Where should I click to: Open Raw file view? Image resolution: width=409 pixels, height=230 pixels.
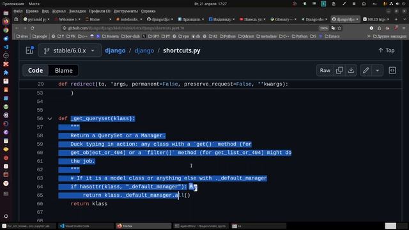click(325, 70)
